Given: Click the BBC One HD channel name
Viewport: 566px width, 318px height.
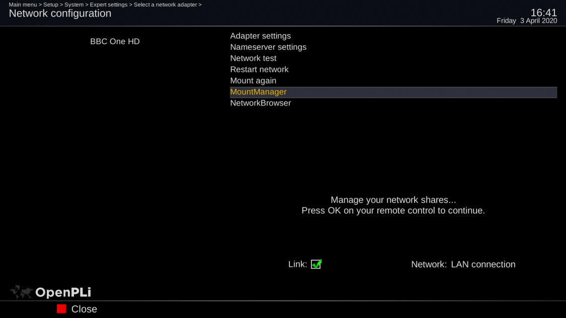Looking at the screenshot, I should tap(115, 42).
